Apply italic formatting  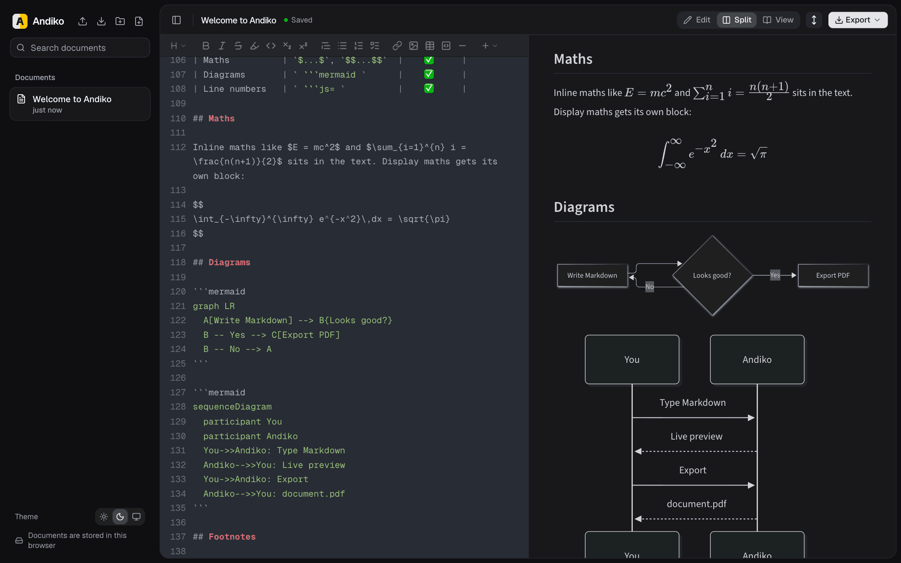coord(222,46)
